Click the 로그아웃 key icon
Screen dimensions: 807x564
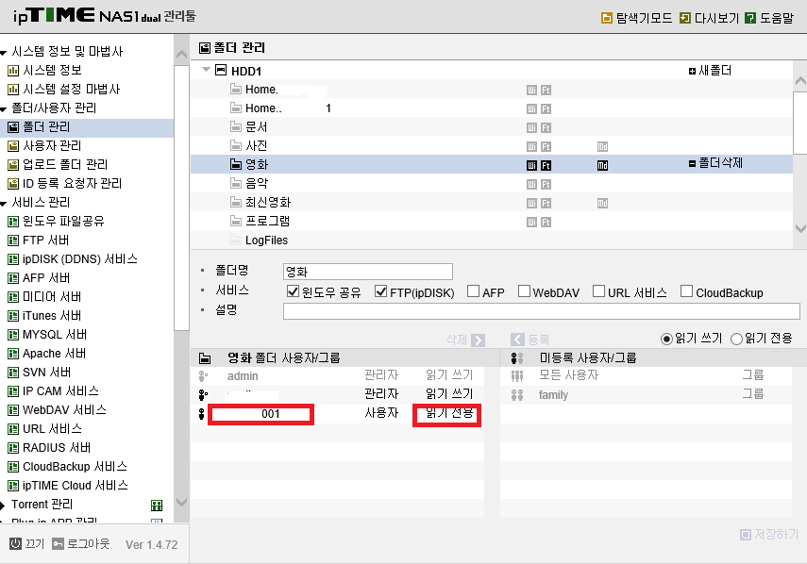coord(58,543)
